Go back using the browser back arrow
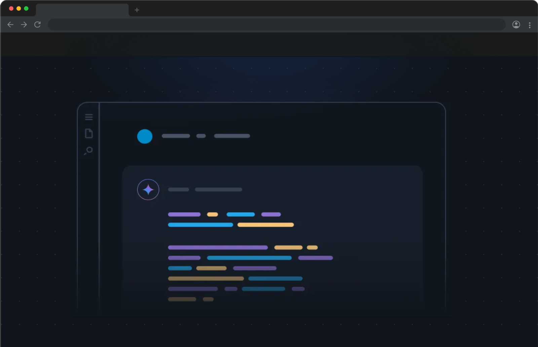The height and width of the screenshot is (347, 538). [x=10, y=25]
